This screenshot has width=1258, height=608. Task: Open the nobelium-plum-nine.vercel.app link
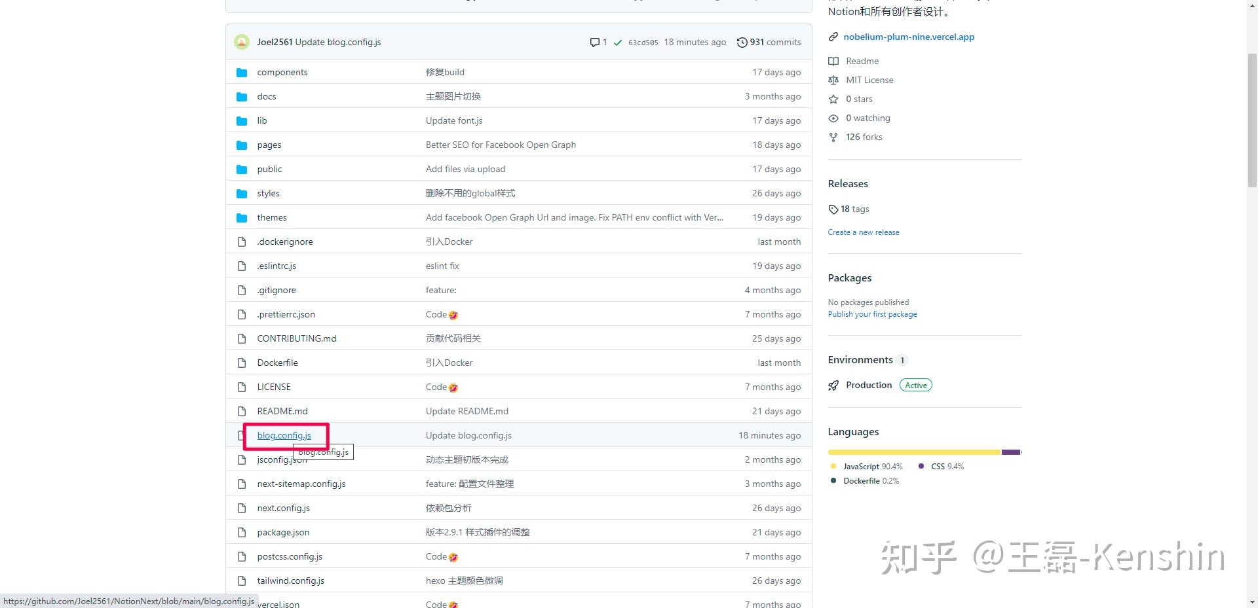(x=909, y=37)
